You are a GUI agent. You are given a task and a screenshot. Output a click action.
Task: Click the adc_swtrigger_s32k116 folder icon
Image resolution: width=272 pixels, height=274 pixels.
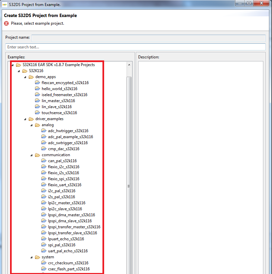point(44,143)
